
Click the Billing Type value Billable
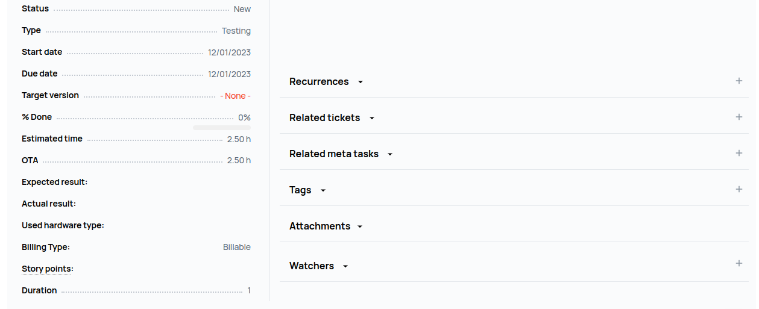tap(237, 247)
